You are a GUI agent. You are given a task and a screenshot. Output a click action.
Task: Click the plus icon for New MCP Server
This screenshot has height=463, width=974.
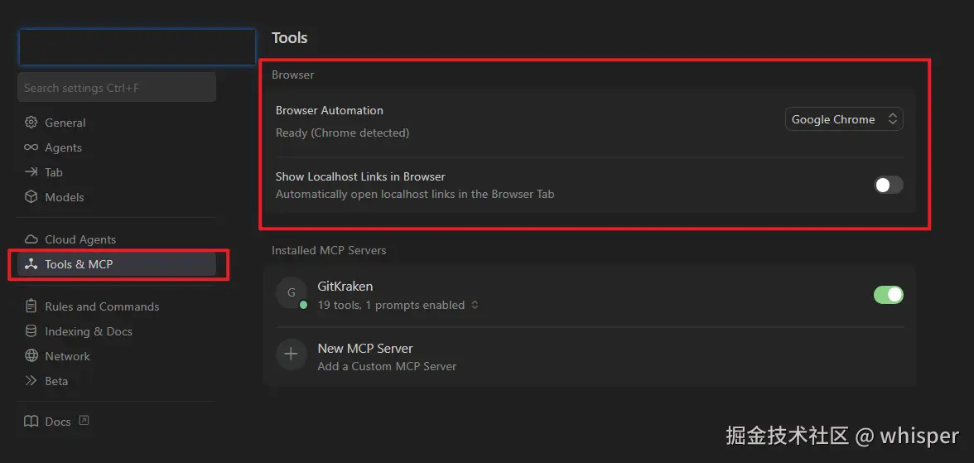click(x=291, y=356)
